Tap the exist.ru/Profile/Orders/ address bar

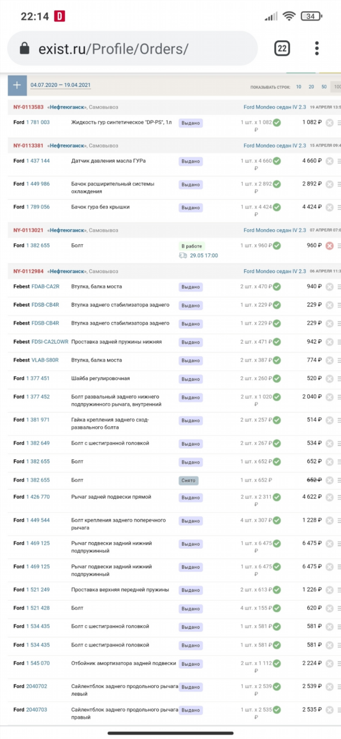click(132, 49)
